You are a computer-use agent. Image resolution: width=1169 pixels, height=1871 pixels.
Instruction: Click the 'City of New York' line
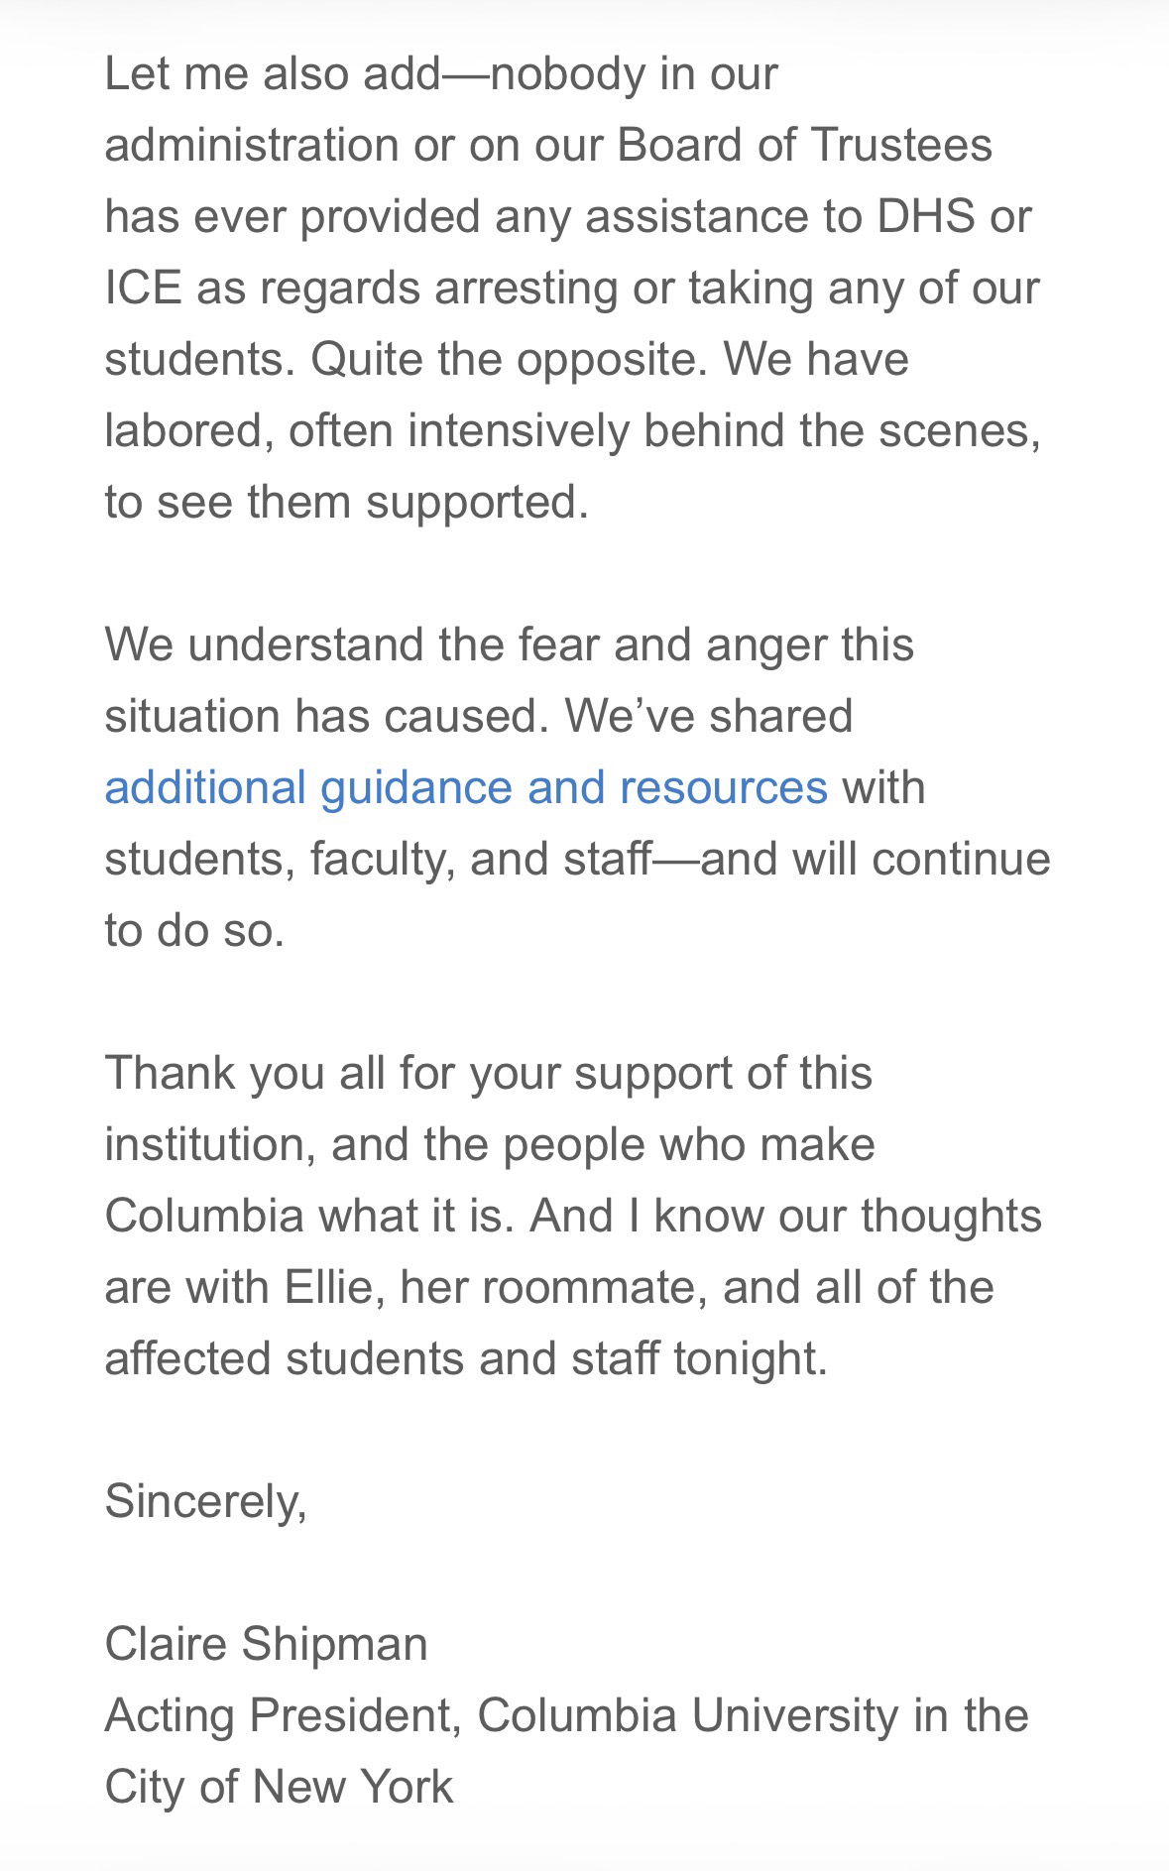(x=279, y=1787)
